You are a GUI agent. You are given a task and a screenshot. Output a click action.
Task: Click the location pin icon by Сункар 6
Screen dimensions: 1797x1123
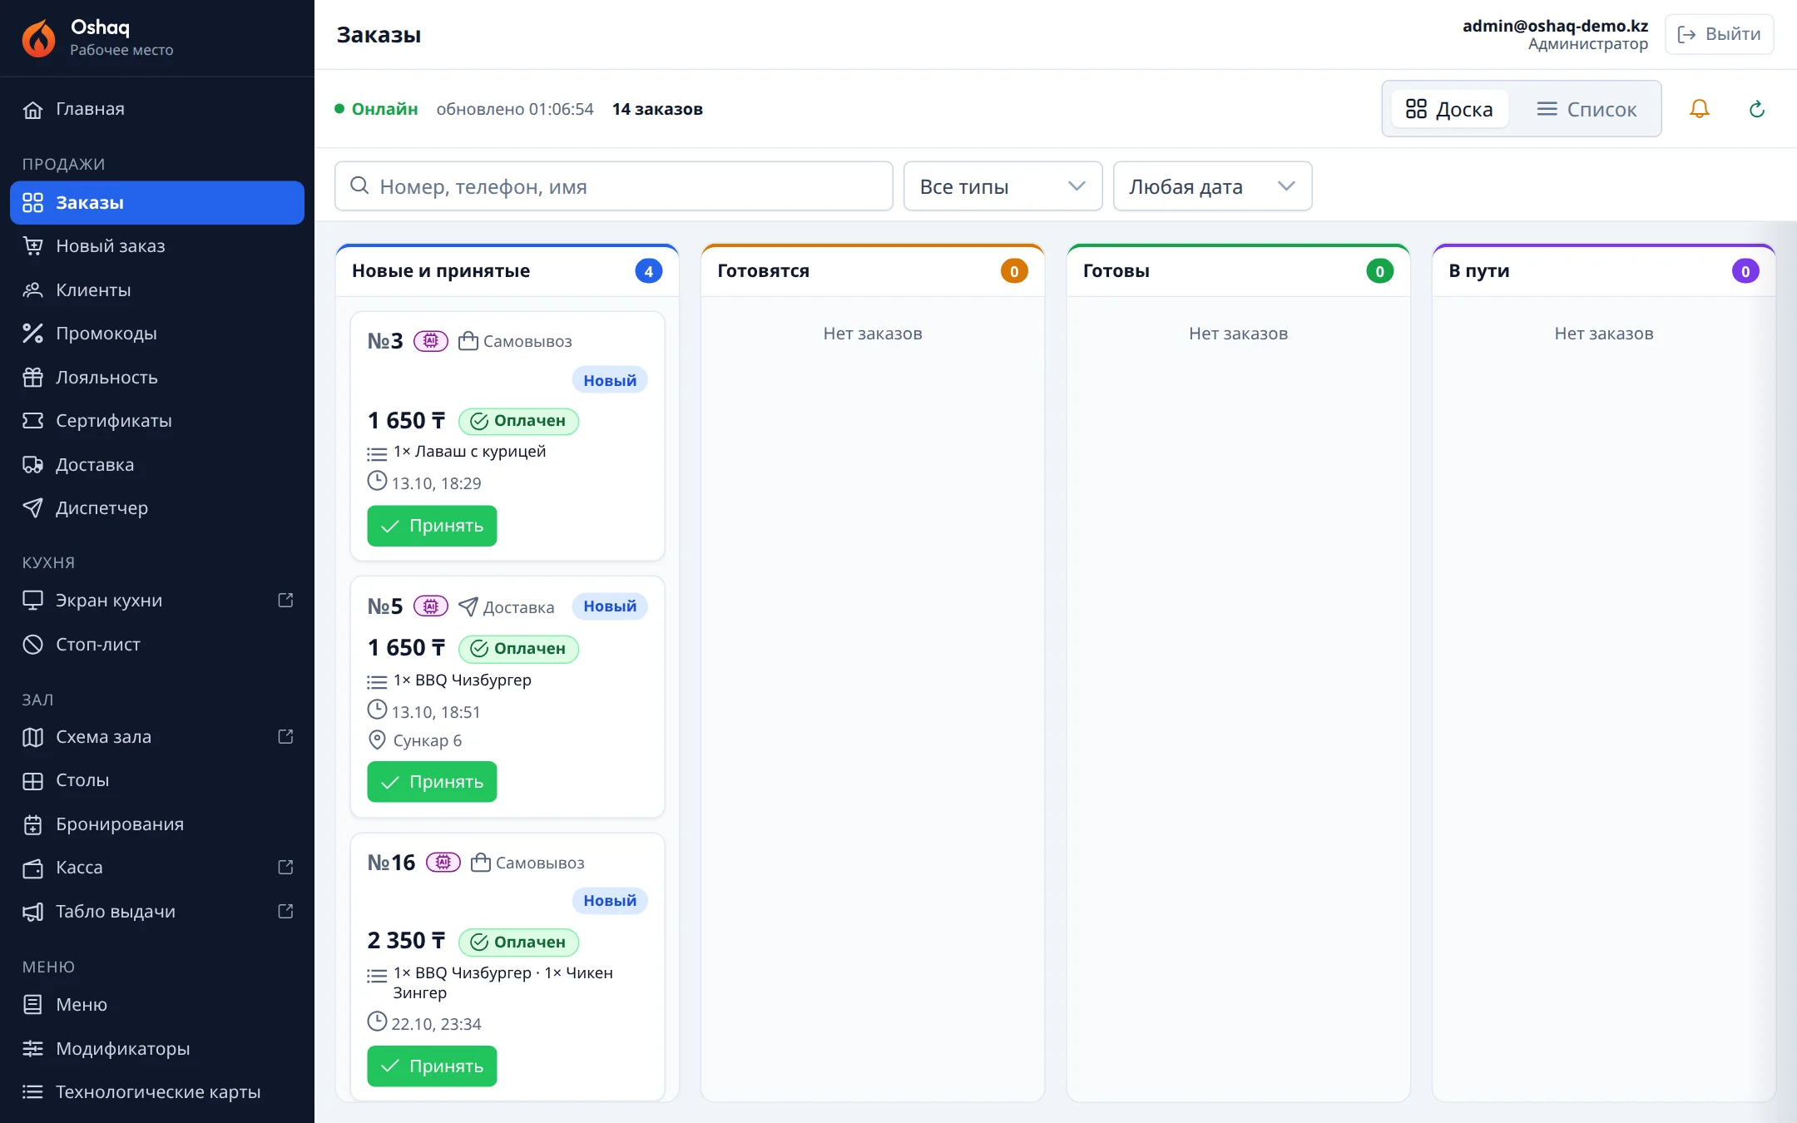click(377, 740)
